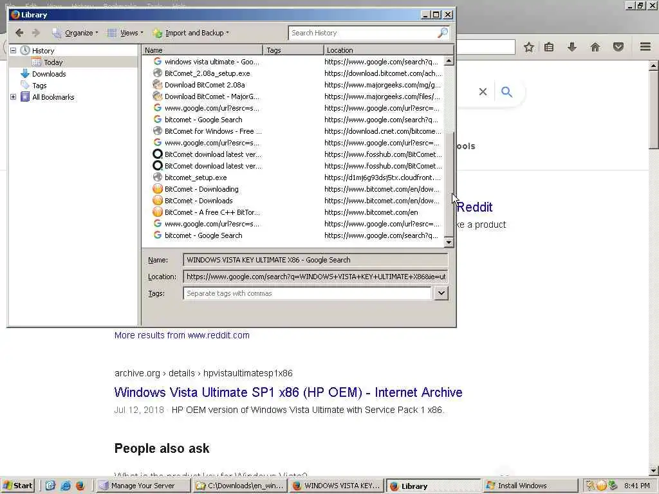Click the cloudfront location of bitcomet_setup.exe

(x=382, y=178)
